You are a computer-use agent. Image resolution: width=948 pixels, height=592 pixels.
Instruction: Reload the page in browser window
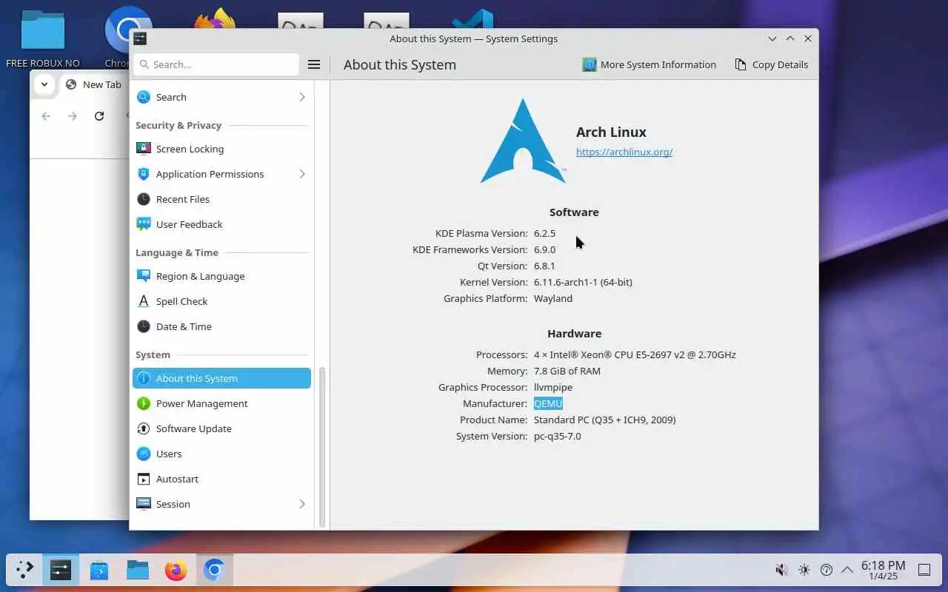(99, 116)
